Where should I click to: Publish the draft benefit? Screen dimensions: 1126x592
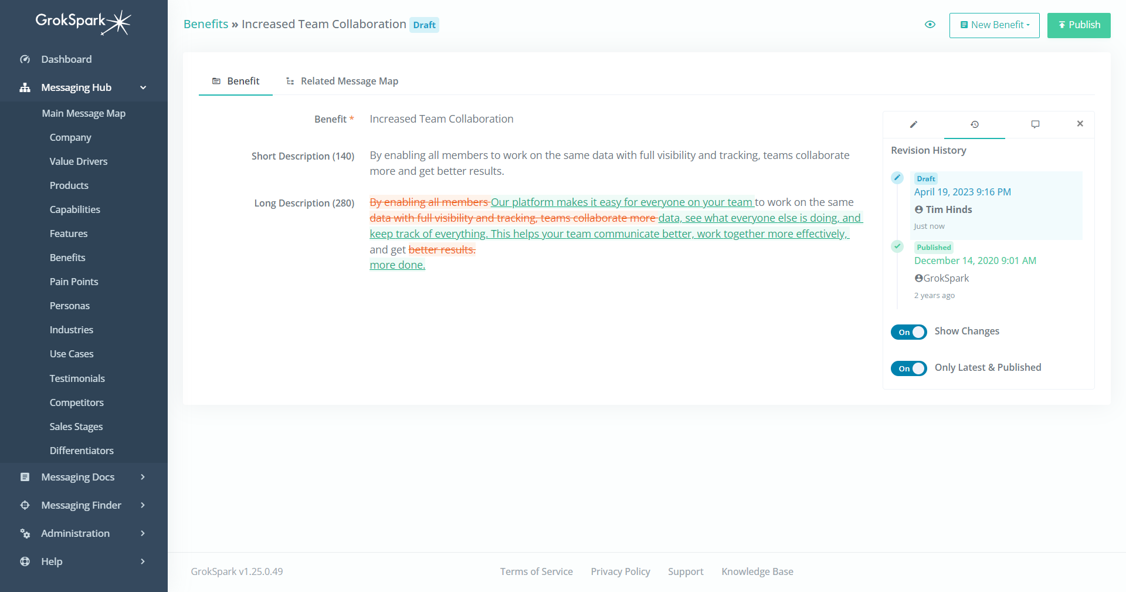tap(1078, 25)
